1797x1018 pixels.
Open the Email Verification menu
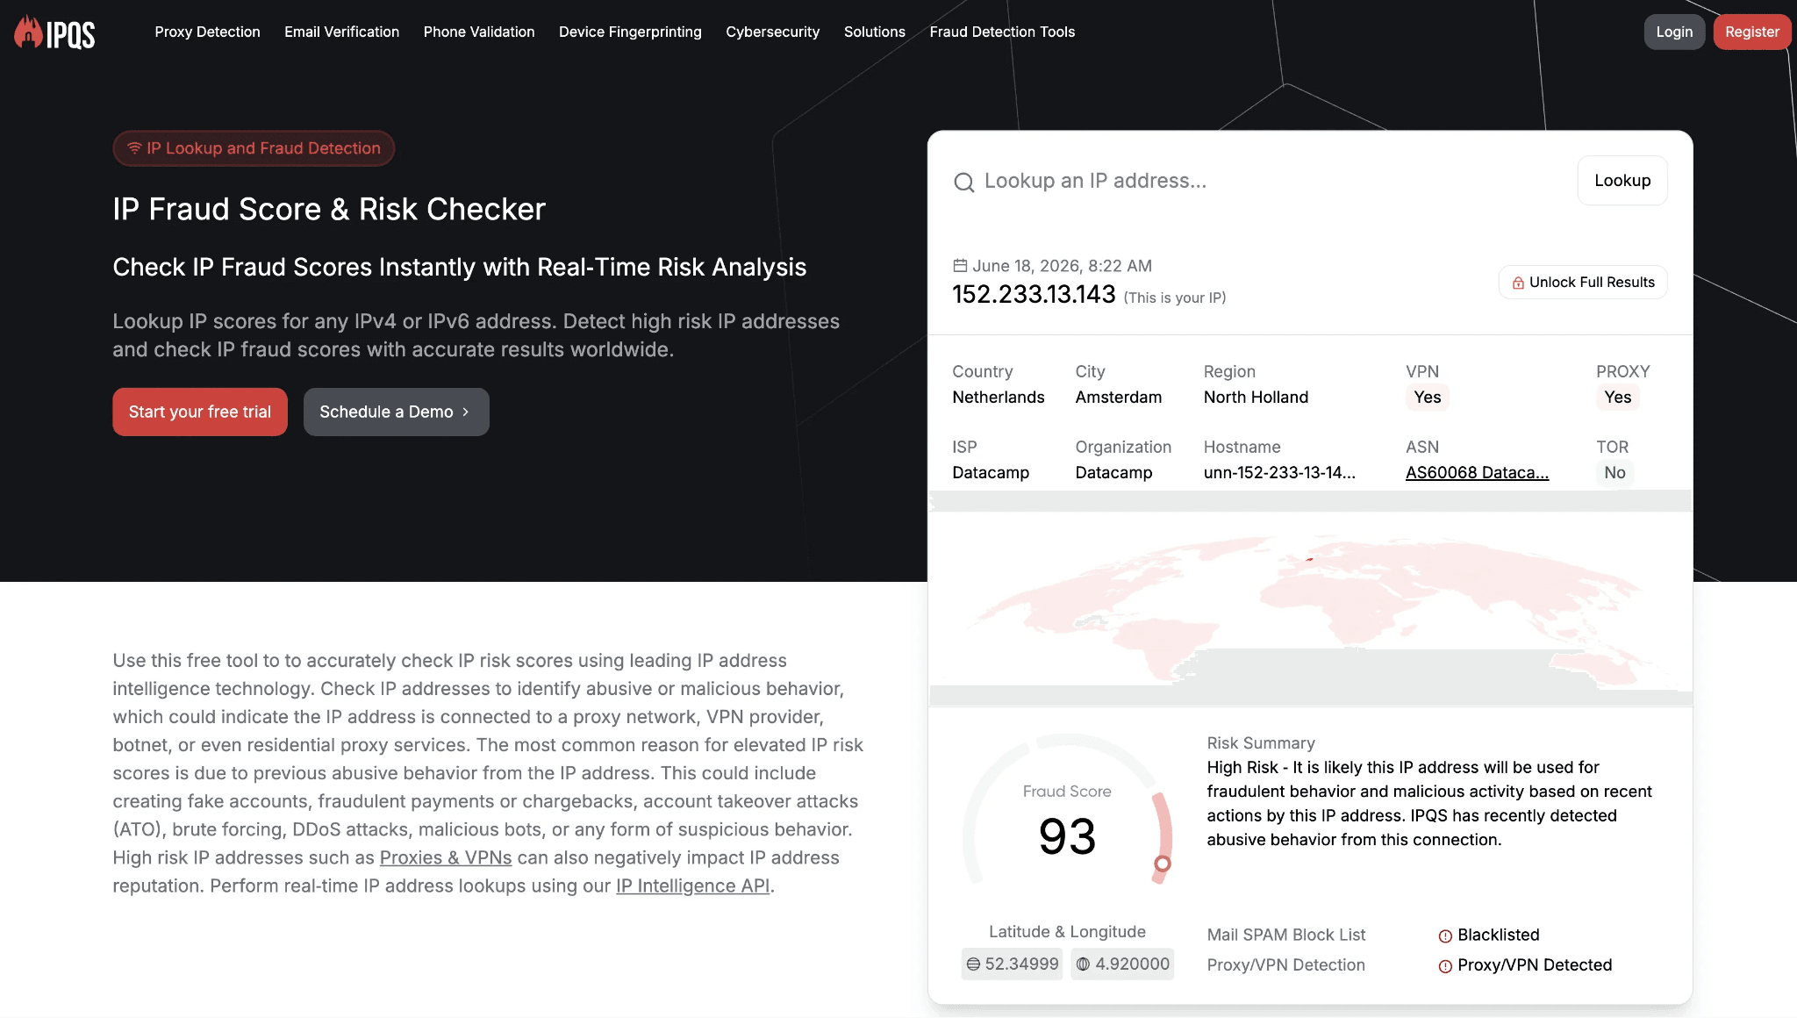click(x=341, y=32)
